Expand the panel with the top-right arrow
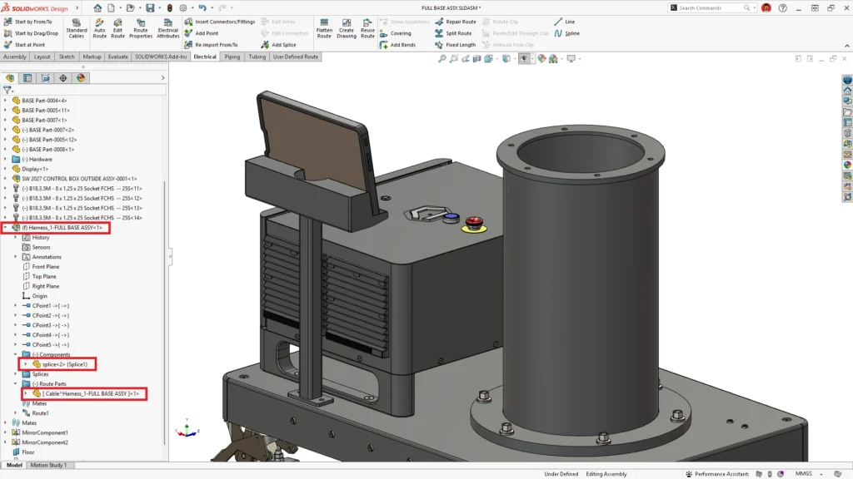The height and width of the screenshot is (479, 853). pyautogui.click(x=162, y=78)
